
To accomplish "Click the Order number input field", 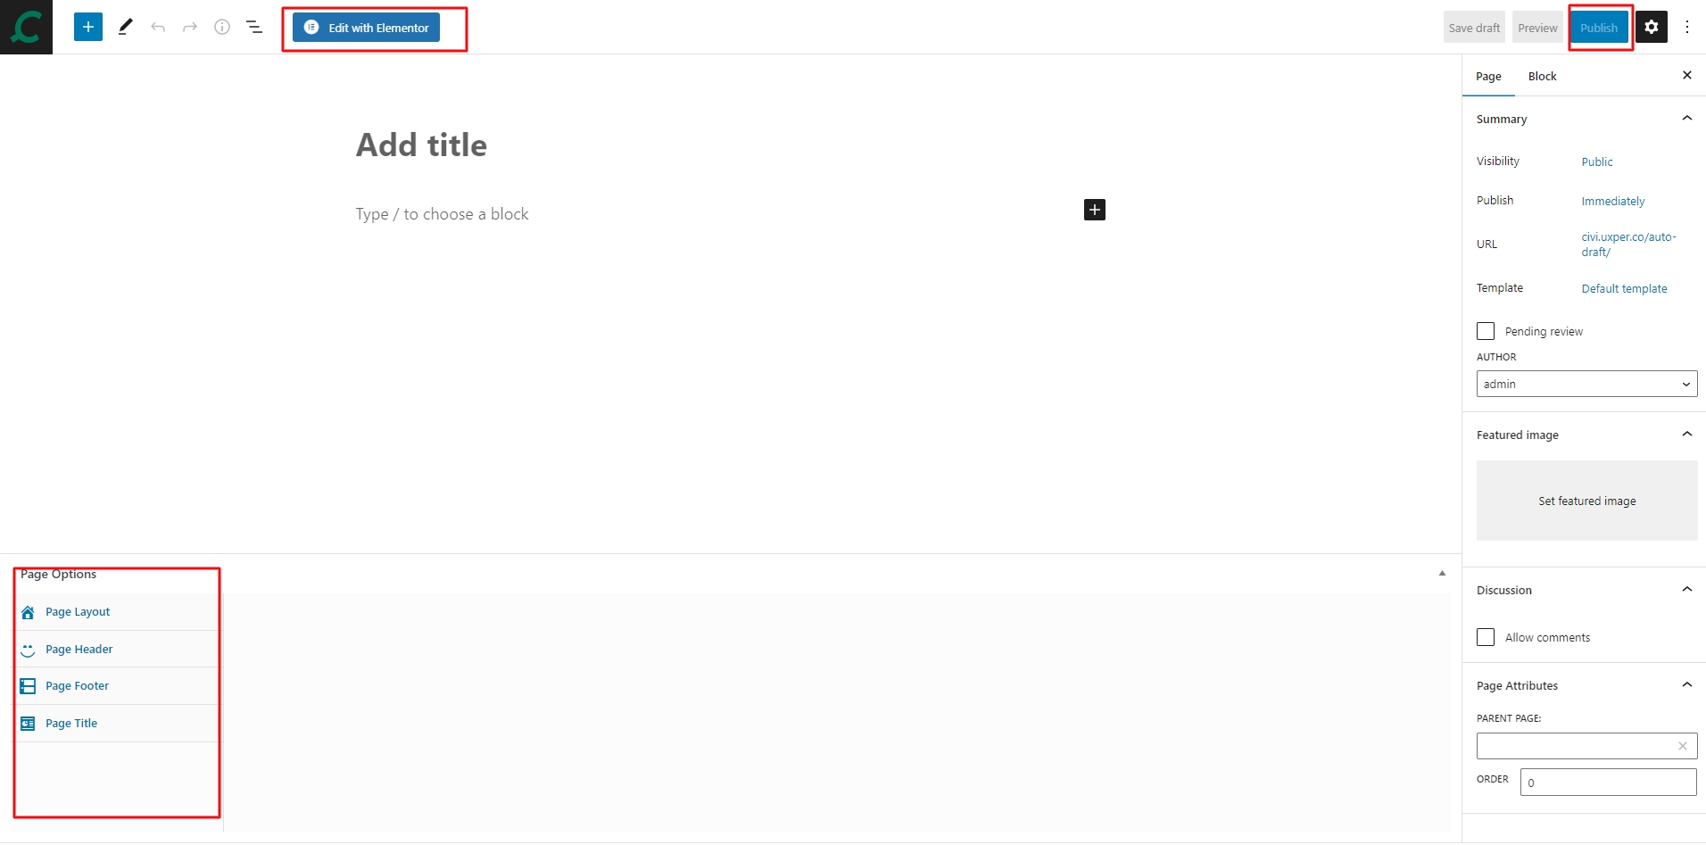I will pos(1608,783).
